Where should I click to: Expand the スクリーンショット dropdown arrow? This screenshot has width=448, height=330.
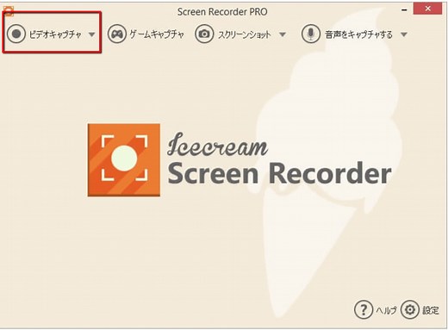click(x=283, y=34)
